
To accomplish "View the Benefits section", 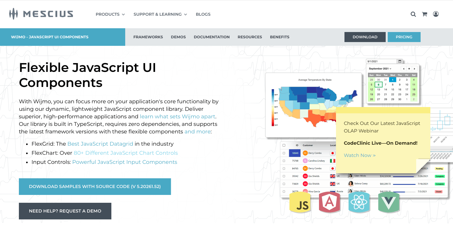I will 280,37.
